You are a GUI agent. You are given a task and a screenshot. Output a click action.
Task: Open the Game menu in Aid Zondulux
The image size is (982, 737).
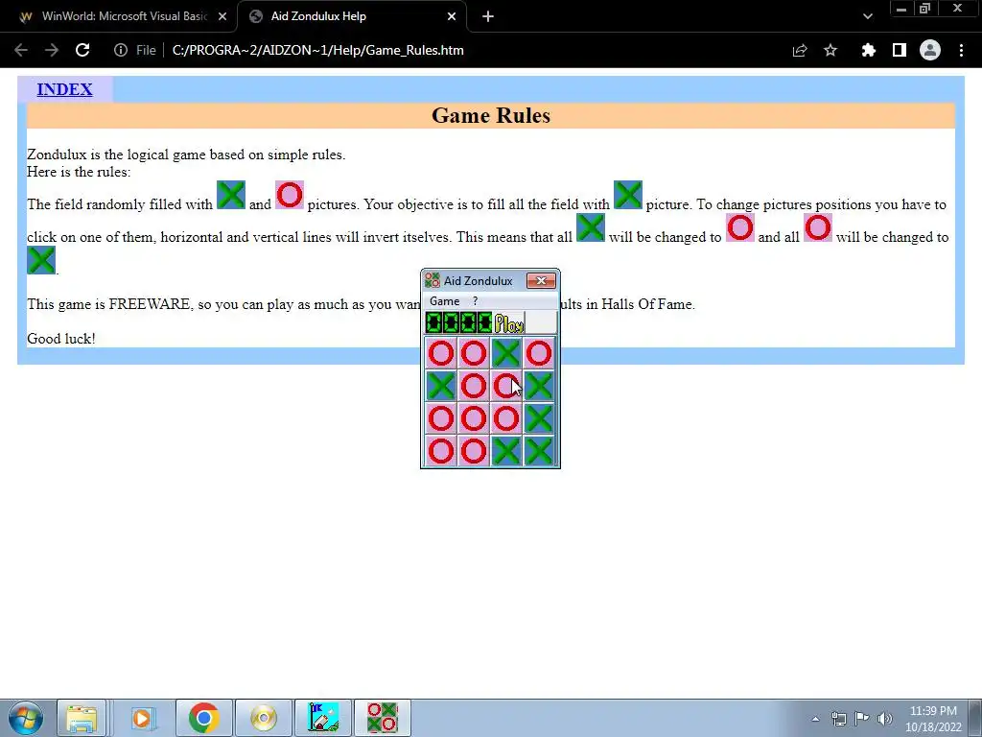(444, 301)
